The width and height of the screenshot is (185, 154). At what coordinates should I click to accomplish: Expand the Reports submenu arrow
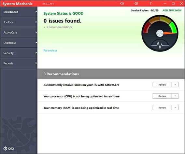(x=36, y=63)
